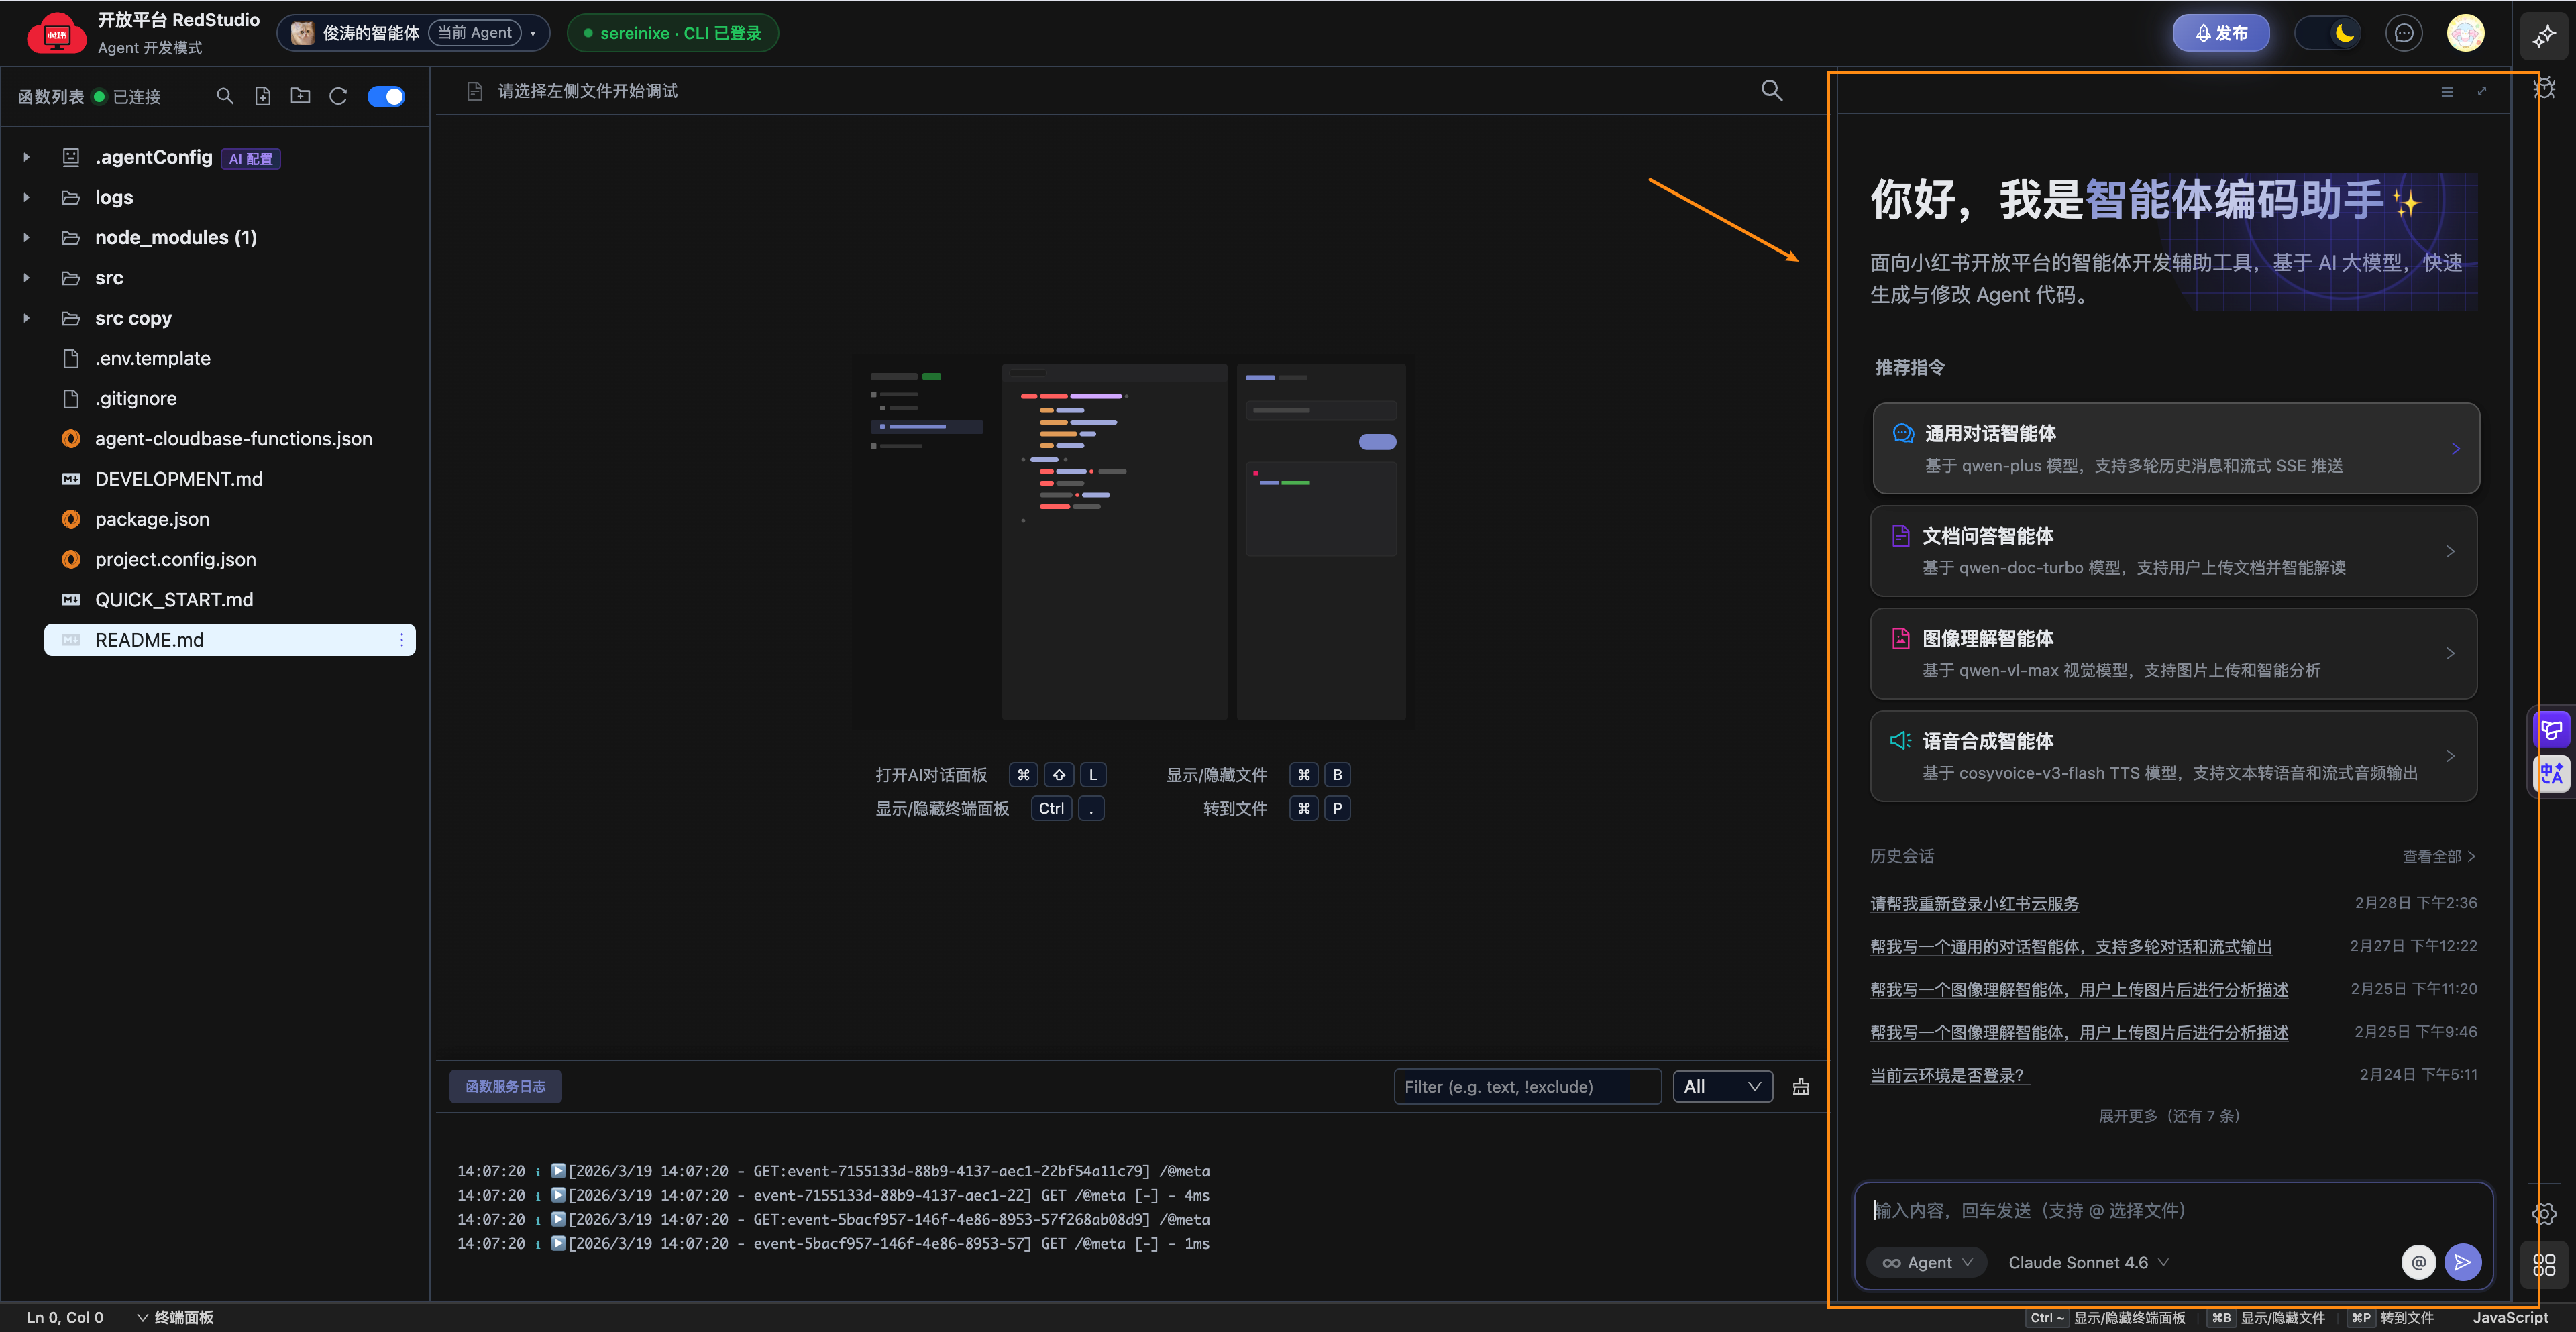Click the 发布 publish button
This screenshot has width=2576, height=1332.
(x=2221, y=33)
